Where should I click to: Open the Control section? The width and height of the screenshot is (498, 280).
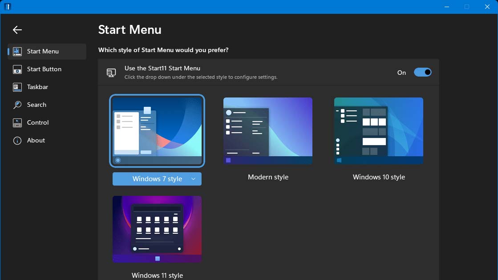pos(47,123)
